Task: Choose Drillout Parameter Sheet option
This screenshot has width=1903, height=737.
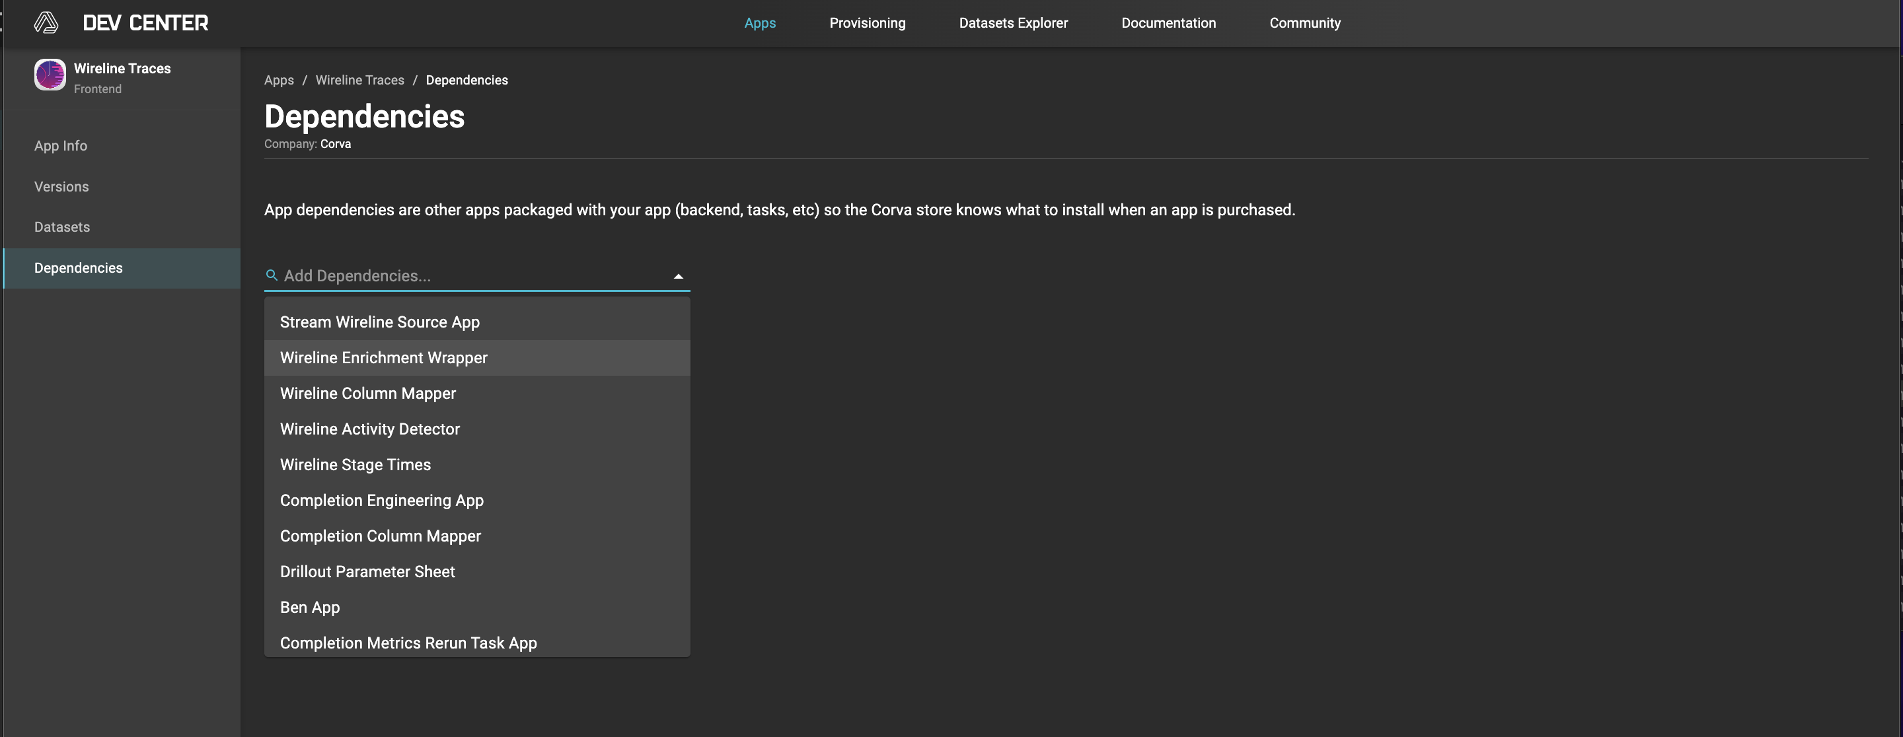Action: click(477, 572)
